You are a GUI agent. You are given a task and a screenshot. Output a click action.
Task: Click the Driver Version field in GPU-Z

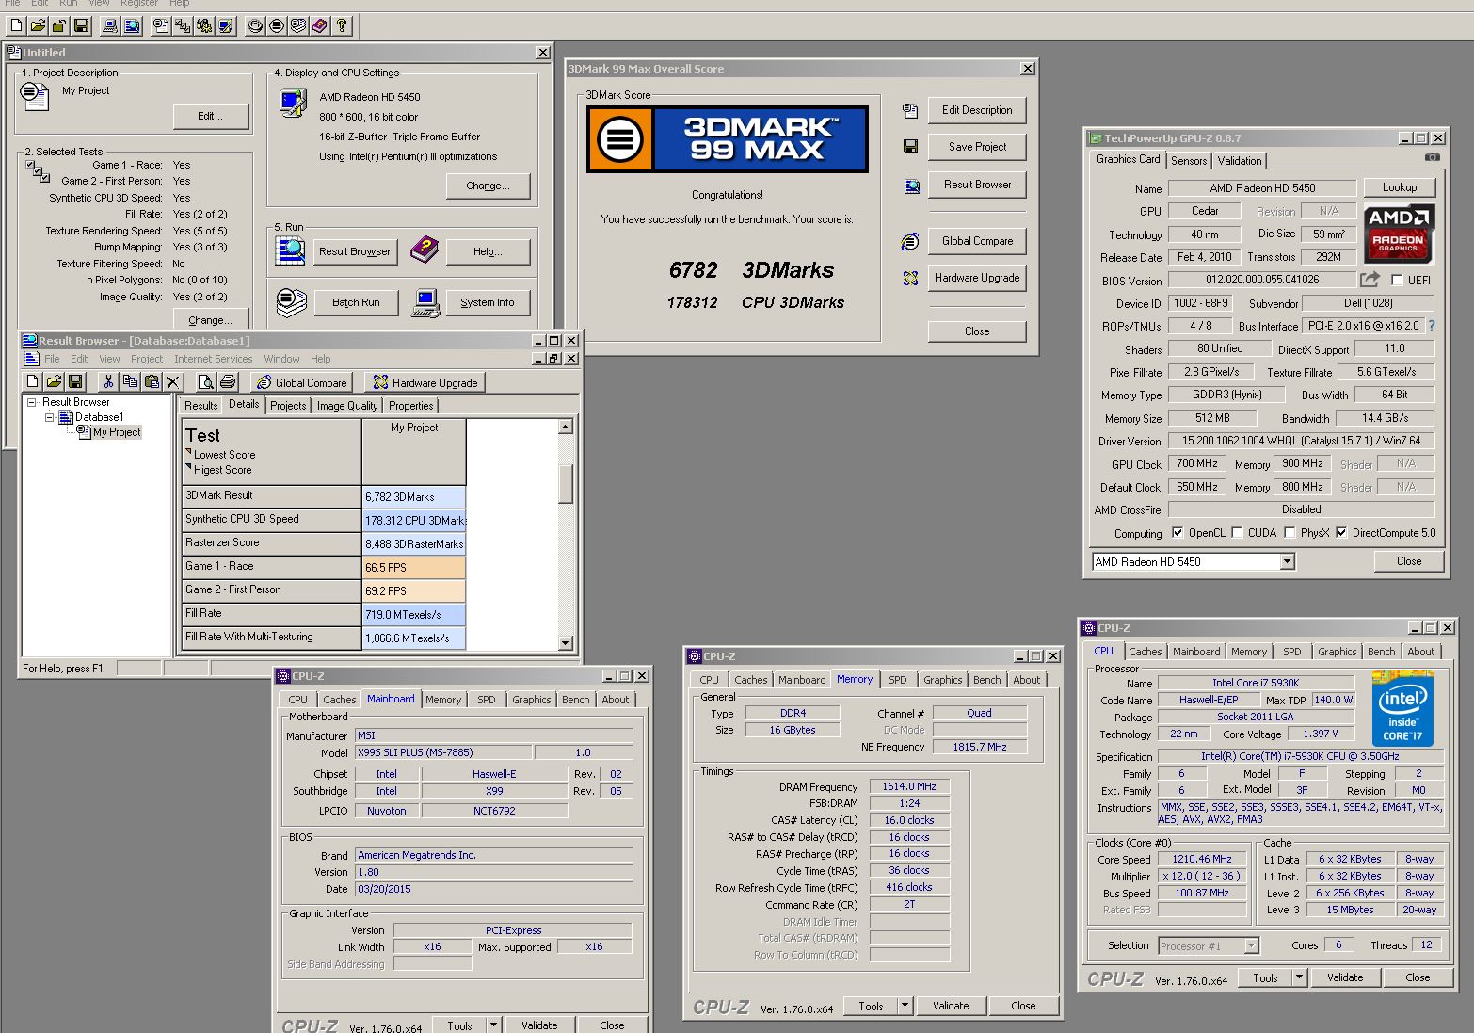pyautogui.click(x=1301, y=441)
